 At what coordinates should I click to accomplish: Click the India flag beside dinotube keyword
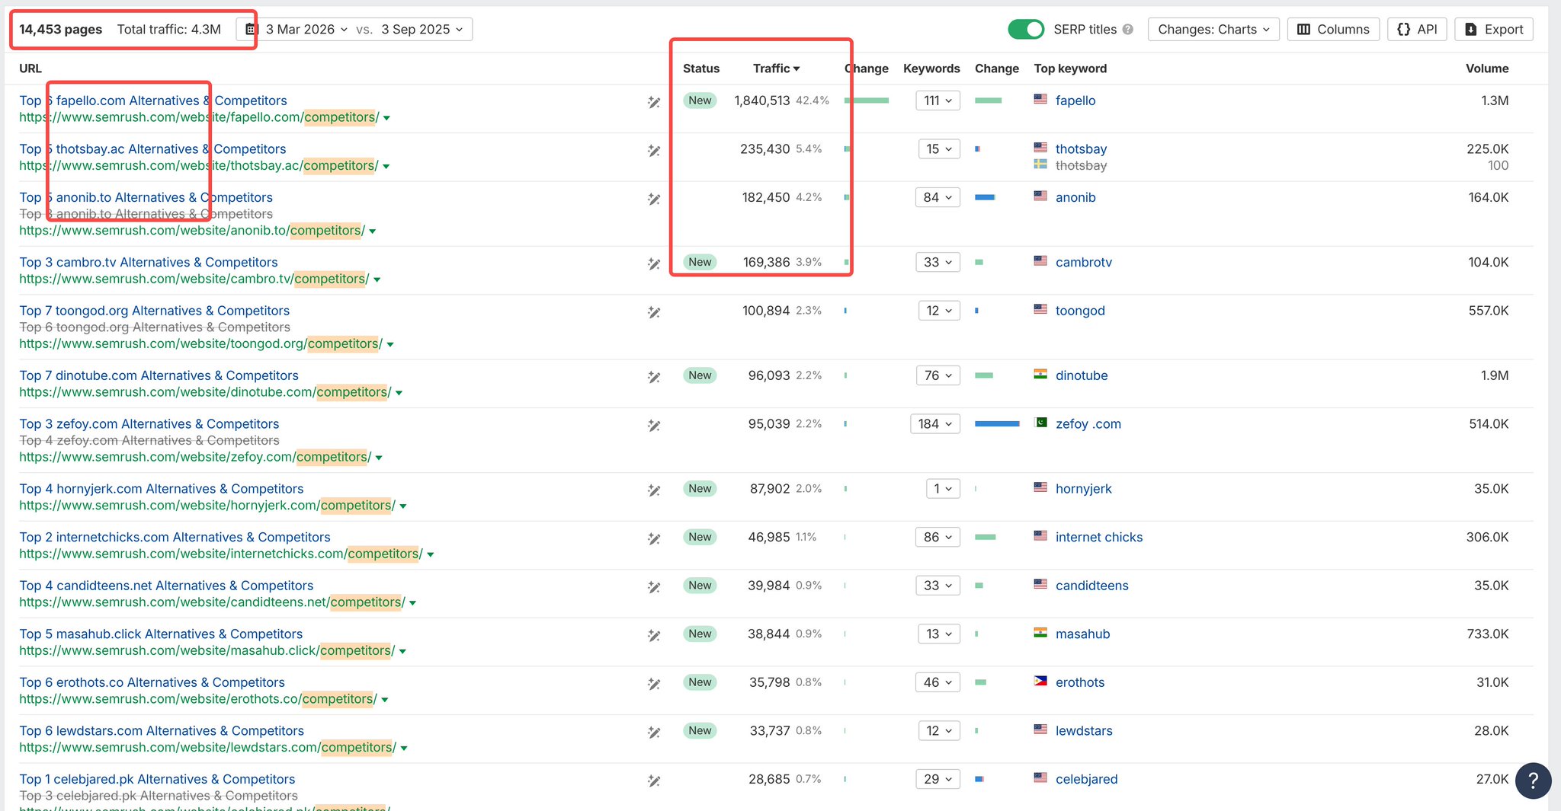pos(1040,374)
